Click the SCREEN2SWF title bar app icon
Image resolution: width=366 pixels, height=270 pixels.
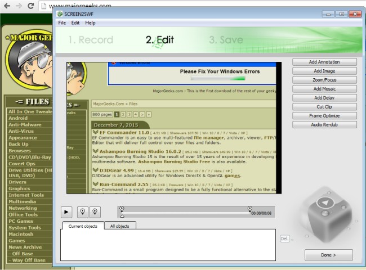(60, 14)
